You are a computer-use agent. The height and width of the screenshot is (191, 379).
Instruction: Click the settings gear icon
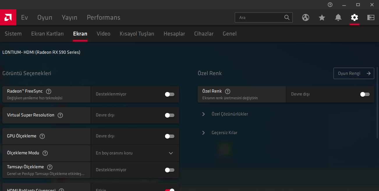point(354,17)
